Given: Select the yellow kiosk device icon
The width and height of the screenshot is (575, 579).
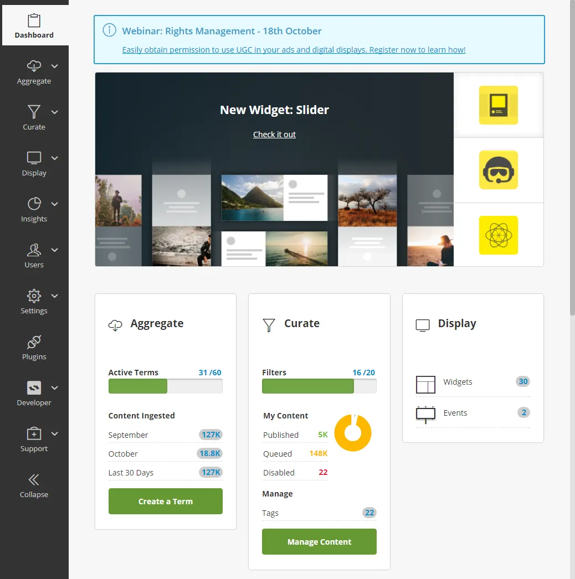Looking at the screenshot, I should tap(498, 105).
